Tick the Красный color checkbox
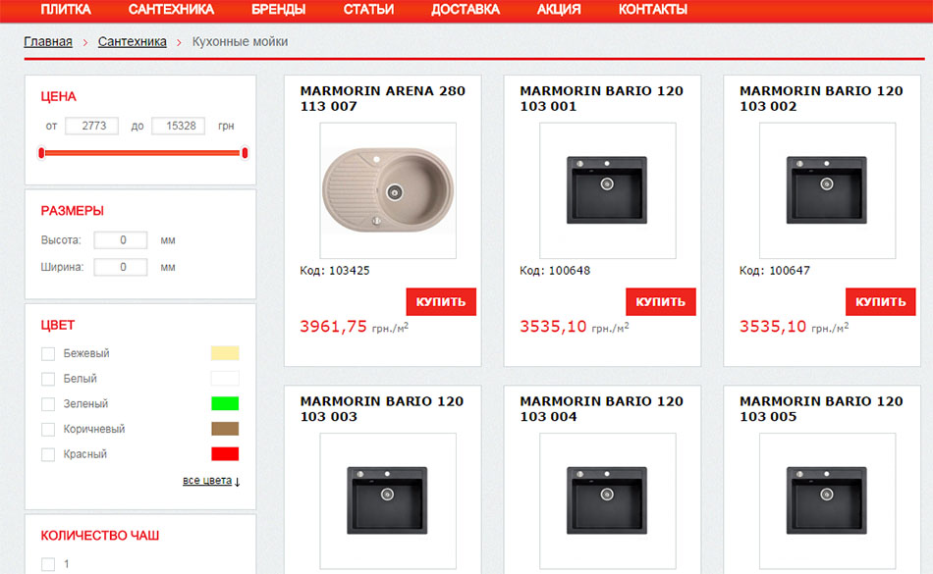Screen dimensions: 933x574 coord(48,454)
